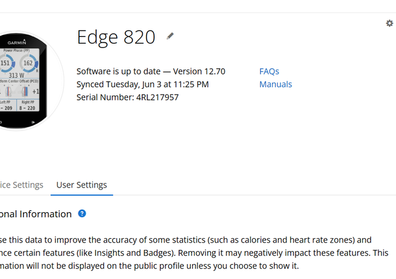This screenshot has height=279, width=396.
Task: Click the Personal Information section heading
Action: coord(36,214)
